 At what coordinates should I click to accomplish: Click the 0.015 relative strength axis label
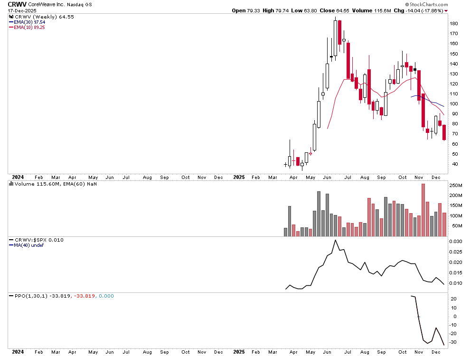[456, 272]
